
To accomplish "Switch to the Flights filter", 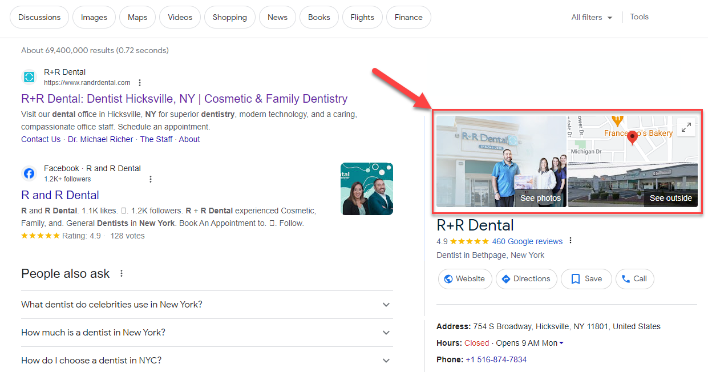I will coord(362,17).
